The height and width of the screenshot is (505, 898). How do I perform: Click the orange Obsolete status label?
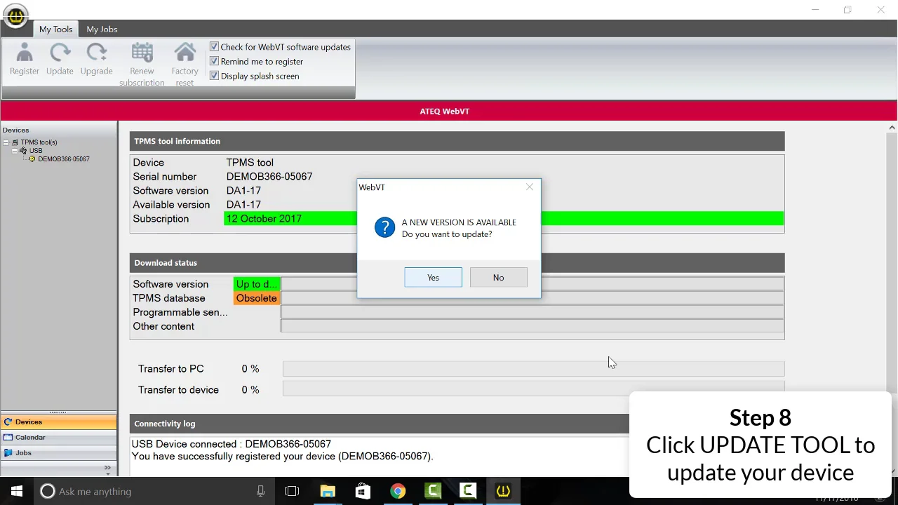257,298
